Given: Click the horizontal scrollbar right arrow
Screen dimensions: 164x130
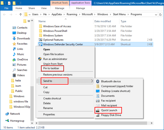Looking at the screenshot, I should [x=151, y=123].
